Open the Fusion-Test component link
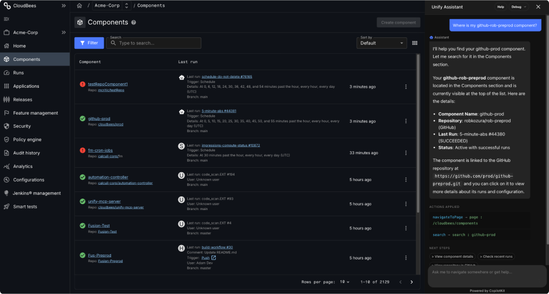This screenshot has height=294, width=549. pos(99,226)
